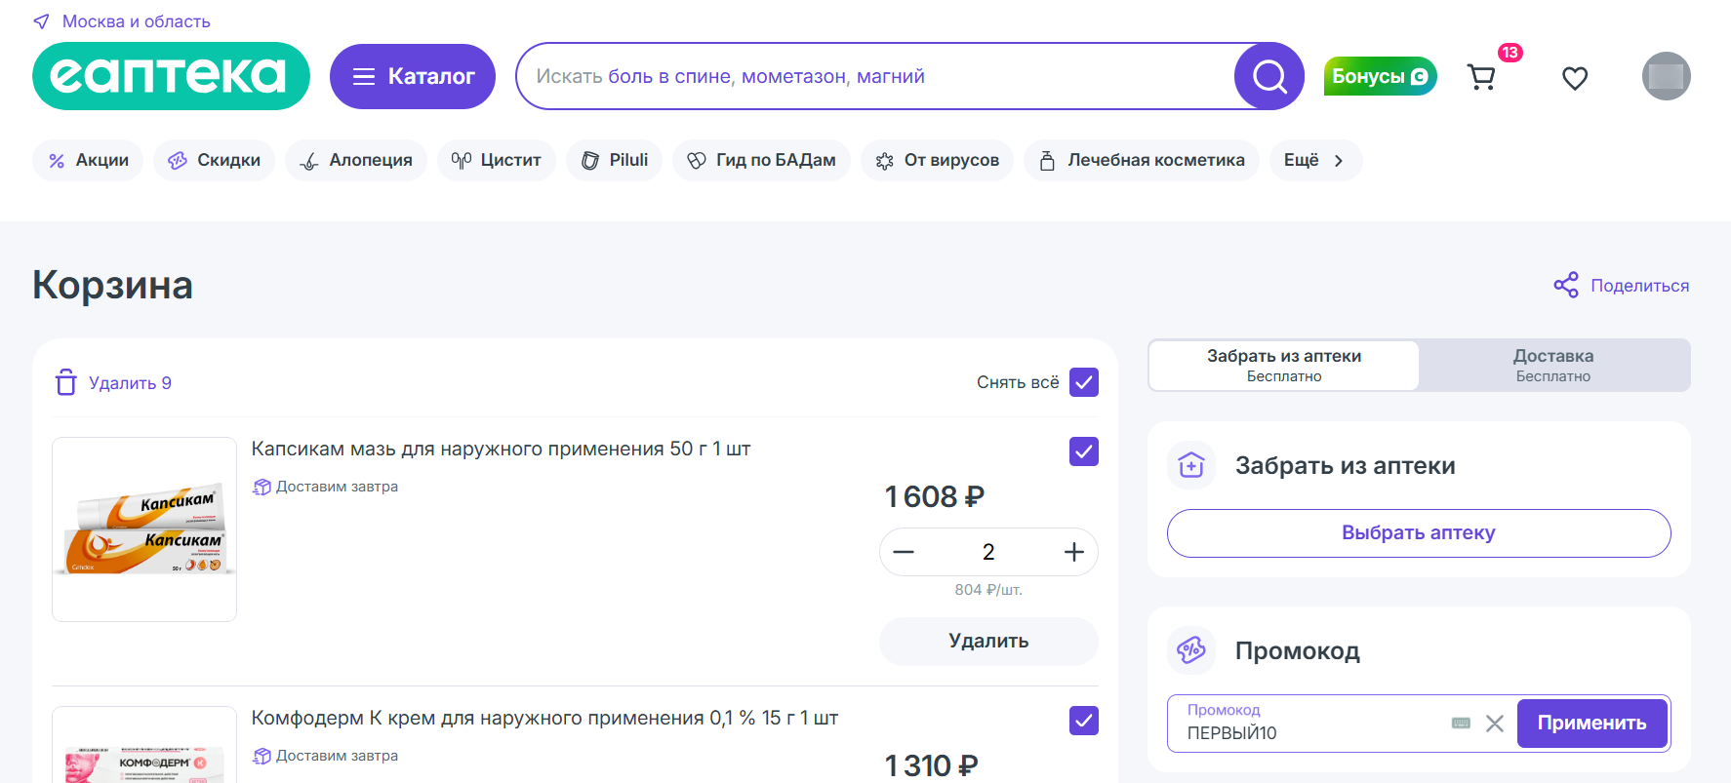Click the 1 608 ₽ price text
1731x783 pixels.
click(934, 496)
